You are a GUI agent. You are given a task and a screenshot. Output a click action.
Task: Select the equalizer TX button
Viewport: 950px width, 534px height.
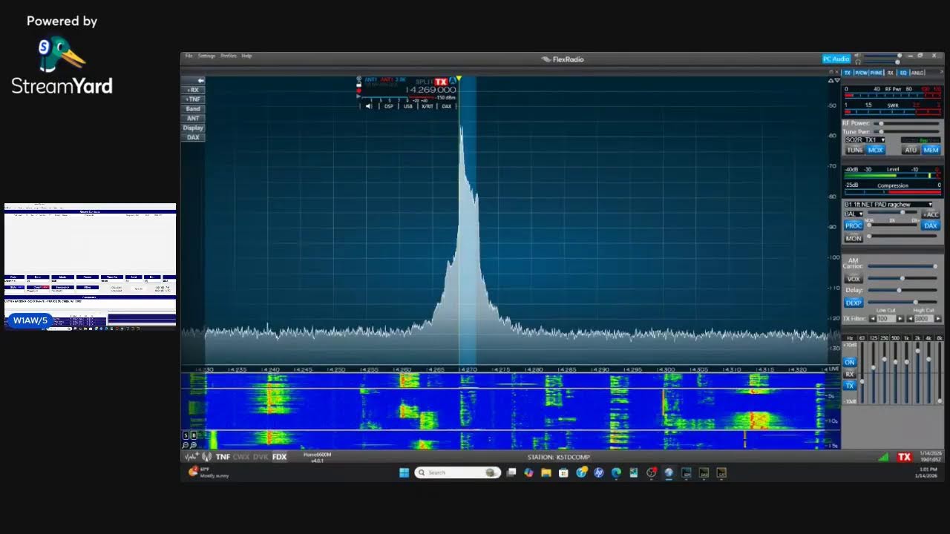850,386
